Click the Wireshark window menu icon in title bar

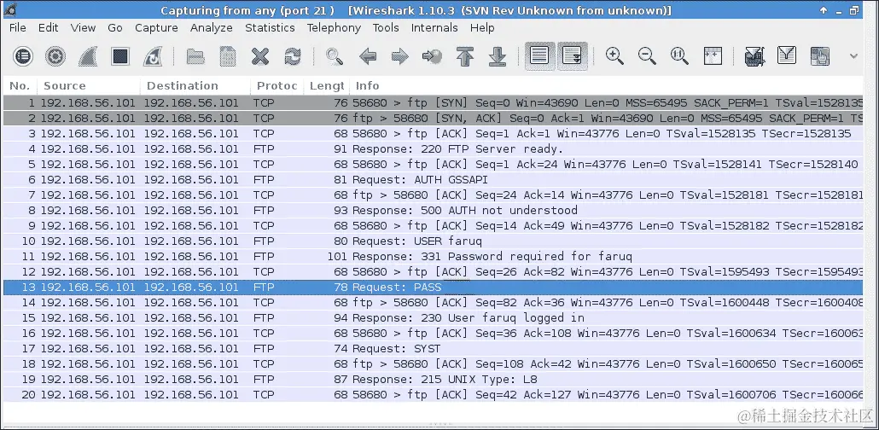(11, 10)
